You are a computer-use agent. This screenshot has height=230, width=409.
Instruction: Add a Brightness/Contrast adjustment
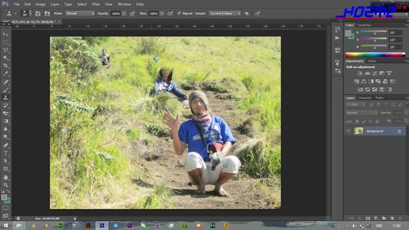click(x=360, y=73)
